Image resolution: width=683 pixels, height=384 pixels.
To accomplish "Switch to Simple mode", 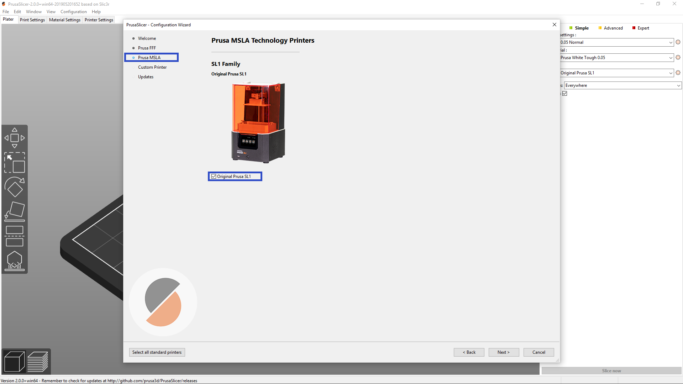I will point(579,28).
